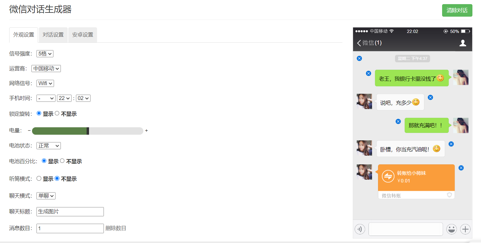Select 显示 for 锁定旋转
Image resolution: width=481 pixels, height=243 pixels.
(x=39, y=113)
